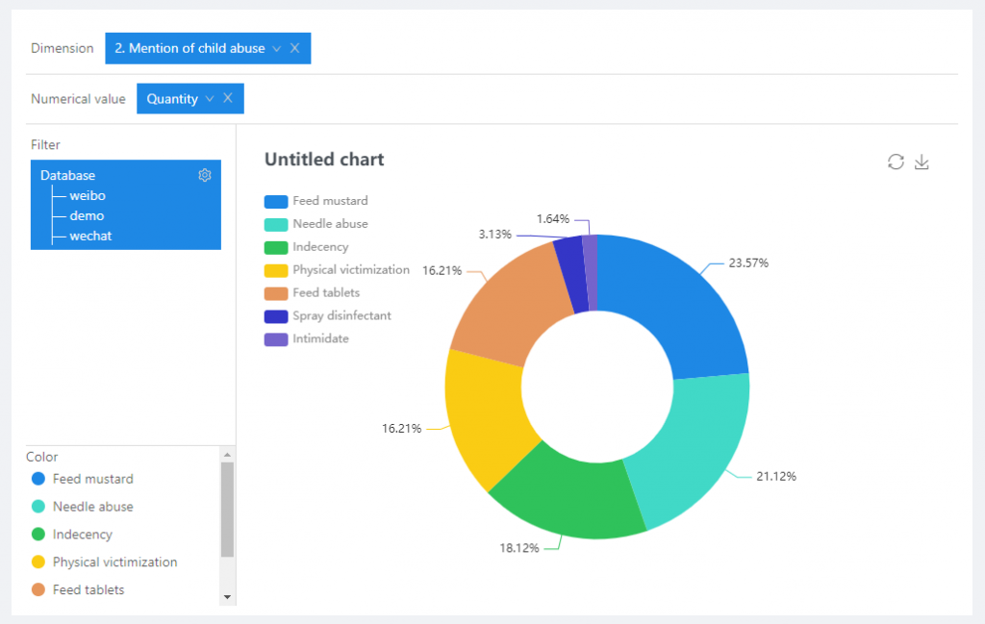This screenshot has height=624, width=985.
Task: Hide Spray disinfectant series via legend
Action: [327, 316]
